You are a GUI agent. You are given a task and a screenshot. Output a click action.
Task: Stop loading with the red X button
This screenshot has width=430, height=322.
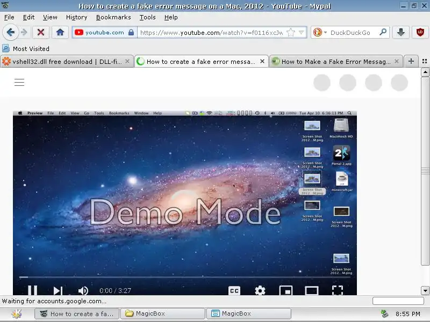tap(41, 32)
